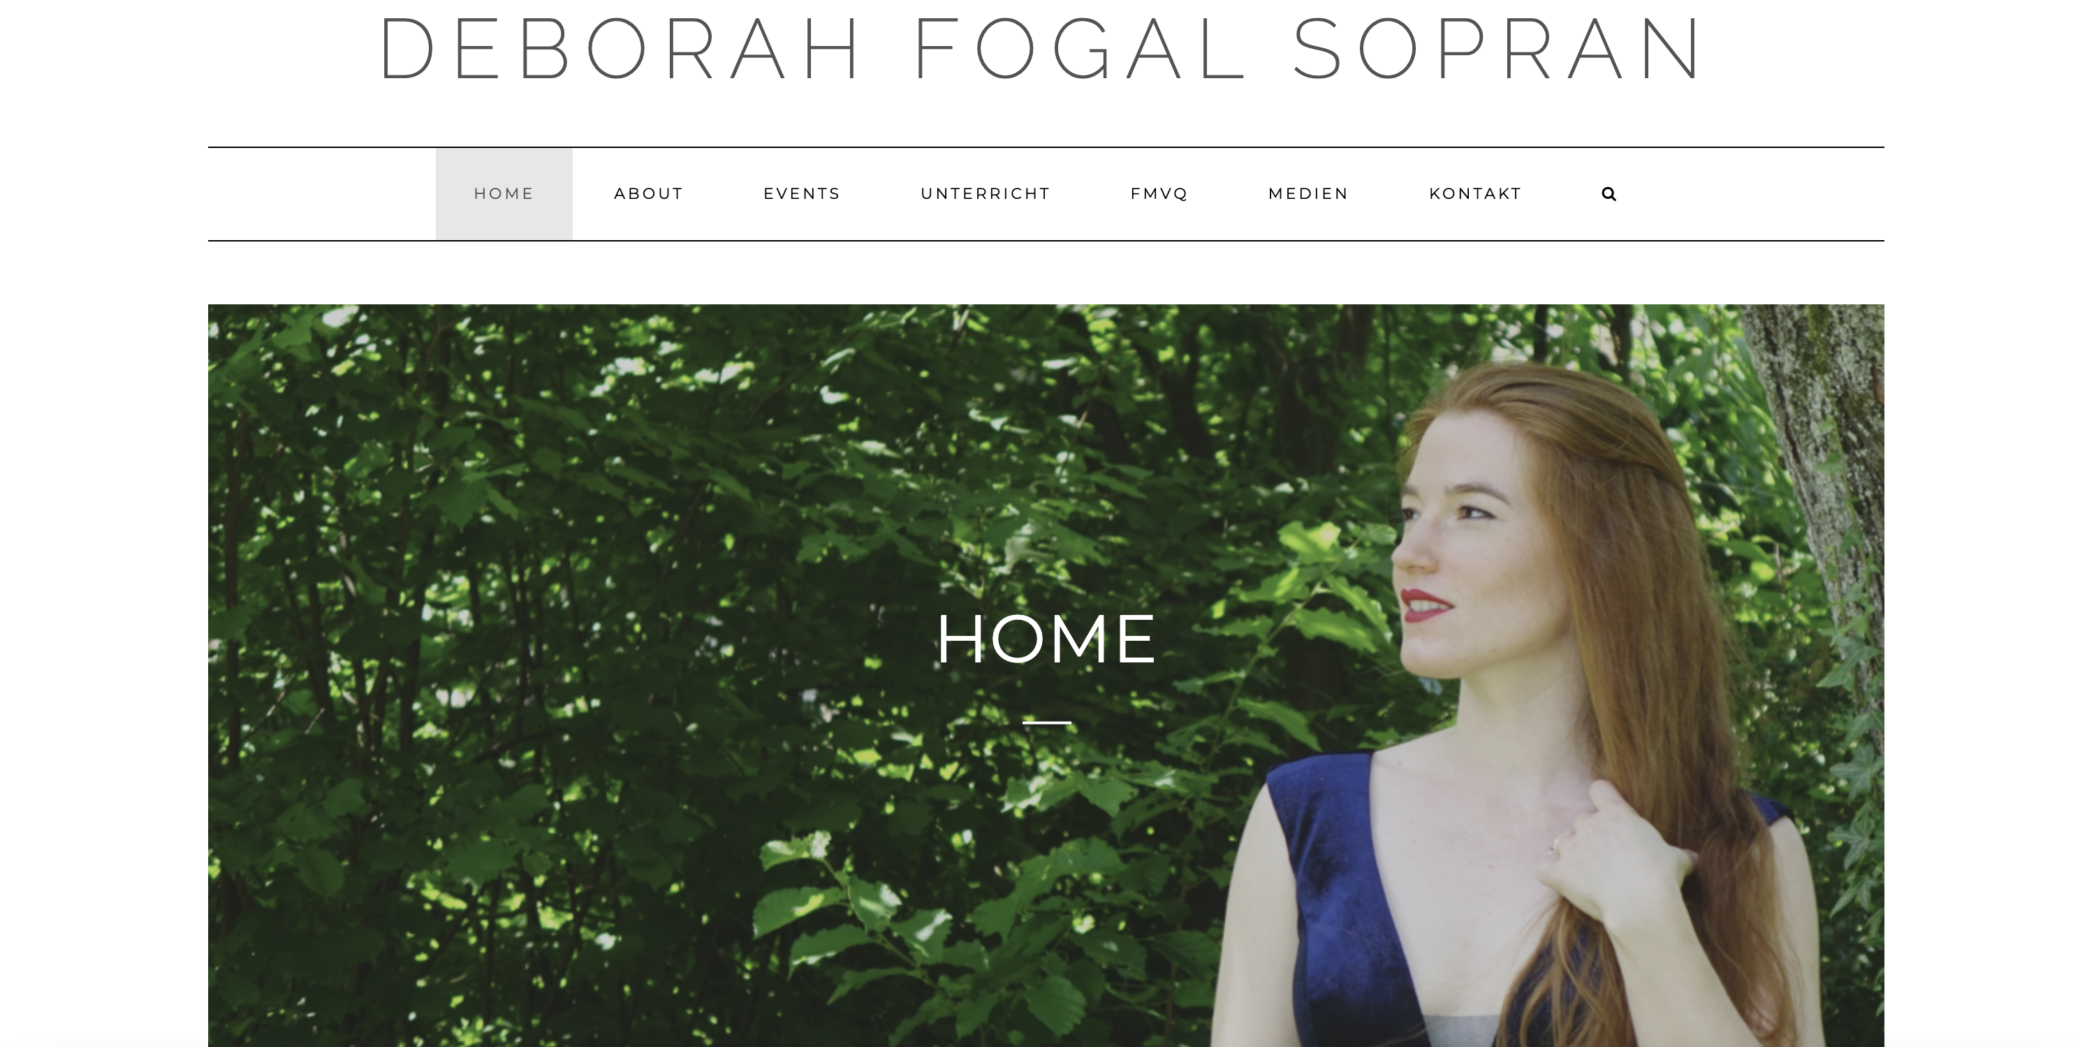Open the search magnifier icon in navigation
This screenshot has height=1047, width=2073.
(x=1609, y=194)
